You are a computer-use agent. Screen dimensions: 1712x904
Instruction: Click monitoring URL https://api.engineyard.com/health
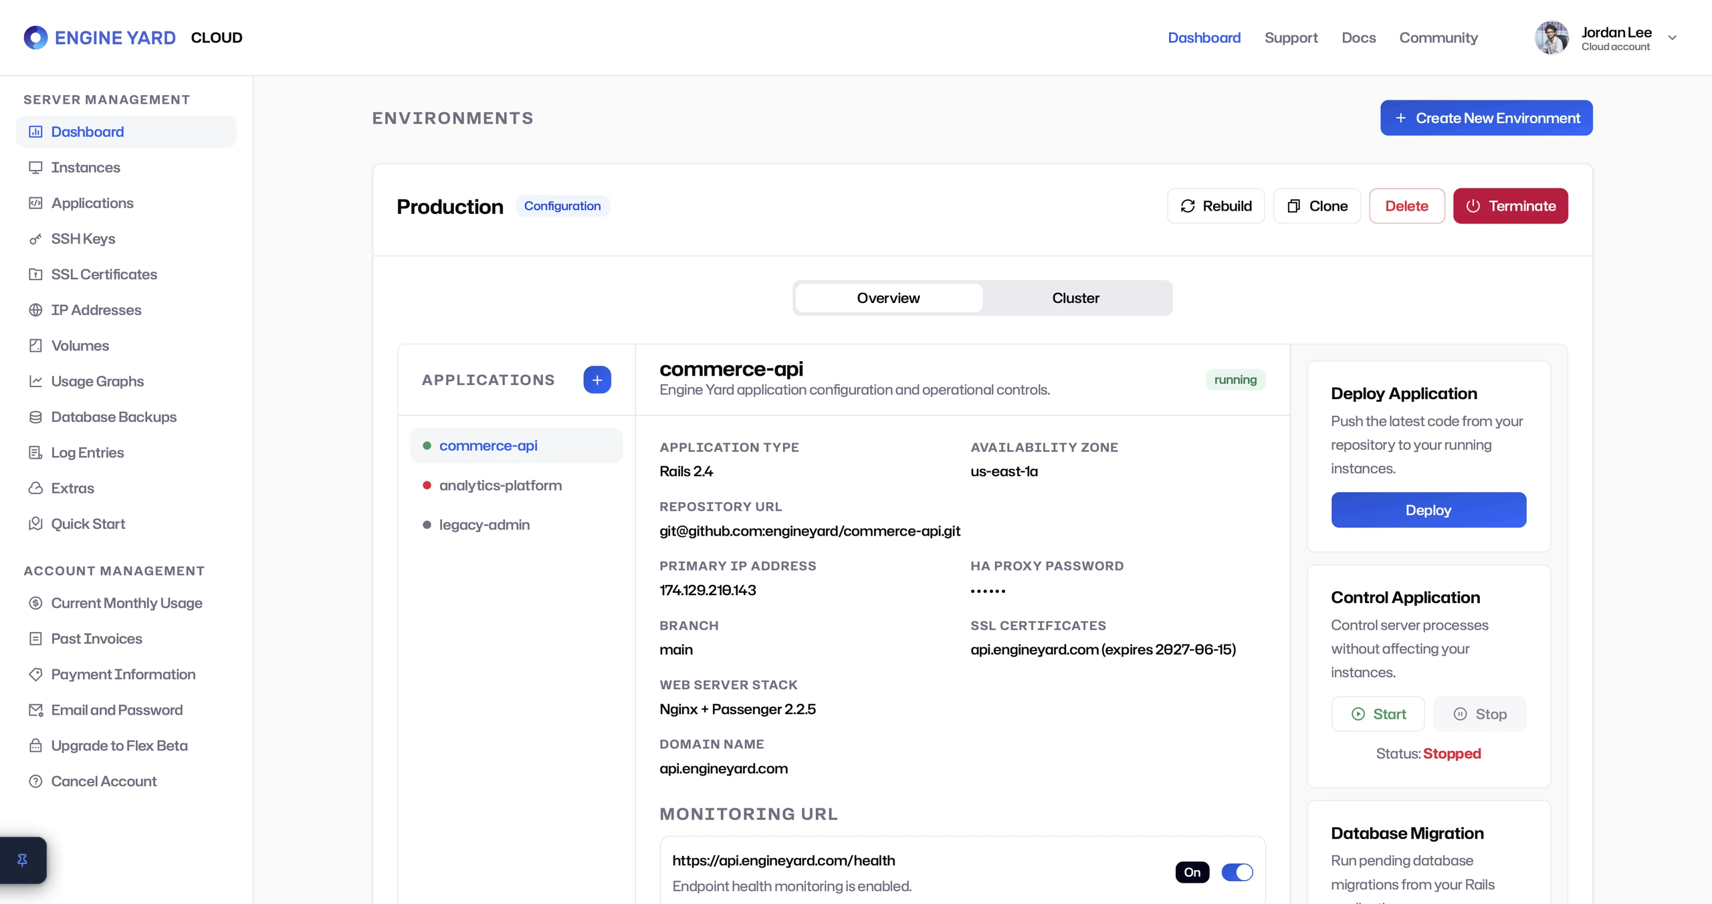pos(784,861)
